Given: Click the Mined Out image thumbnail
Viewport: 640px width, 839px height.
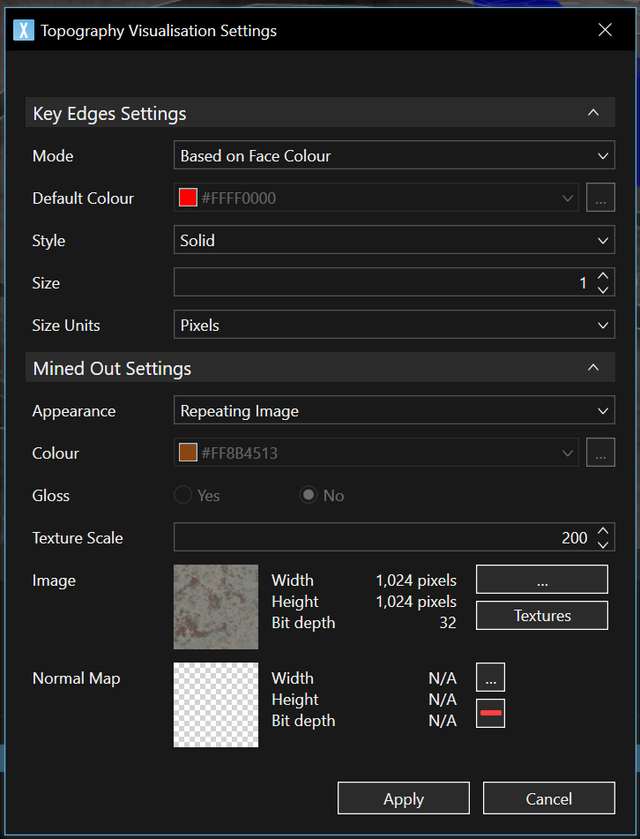Looking at the screenshot, I should (x=216, y=607).
